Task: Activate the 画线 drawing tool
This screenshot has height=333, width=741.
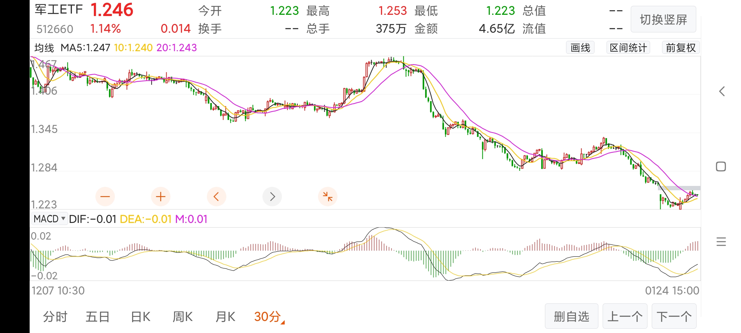Action: [x=580, y=48]
